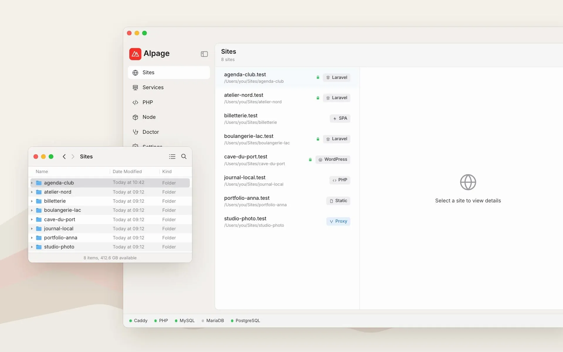Toggle the sidebar panel icon next to Alpage
Image resolution: width=563 pixels, height=352 pixels.
coord(204,54)
